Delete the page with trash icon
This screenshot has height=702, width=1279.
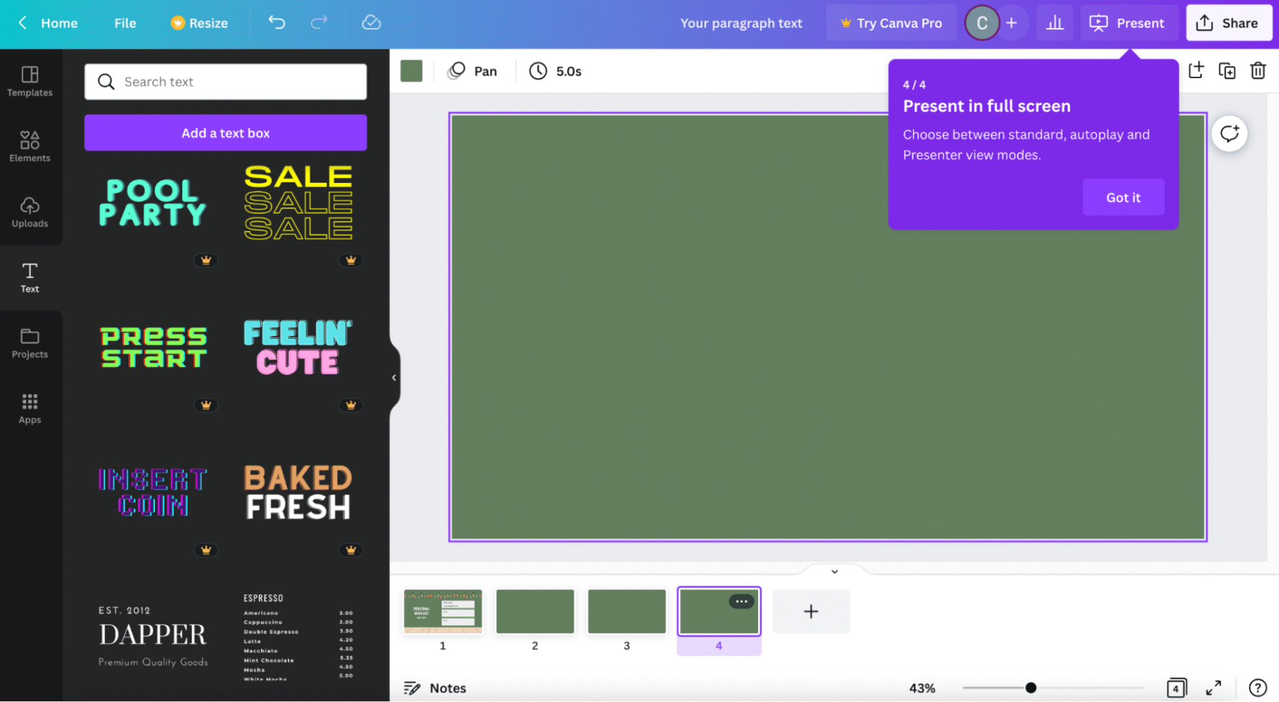point(1258,71)
